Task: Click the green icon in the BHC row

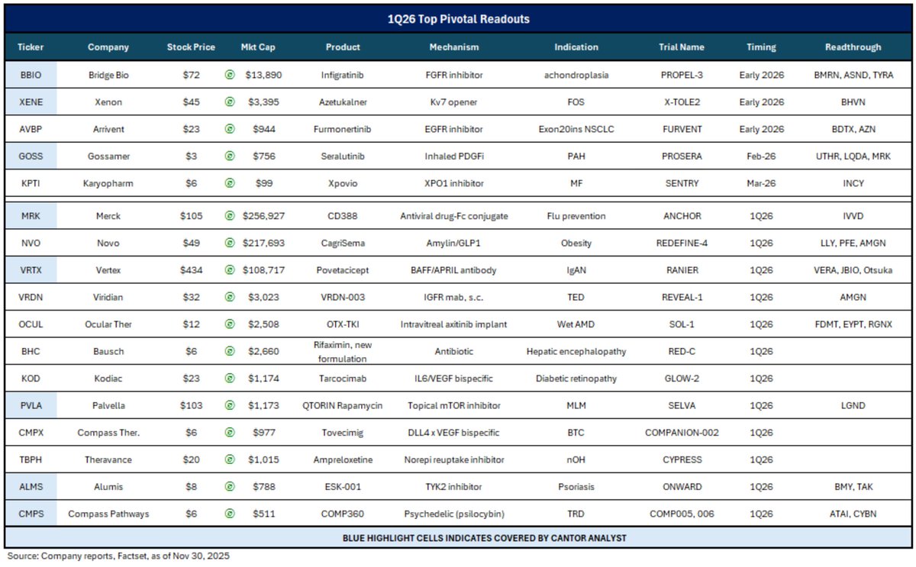Action: point(229,351)
